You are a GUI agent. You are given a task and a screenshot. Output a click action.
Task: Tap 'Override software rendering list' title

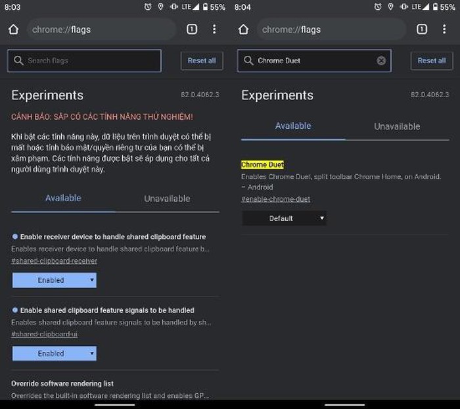(62, 383)
